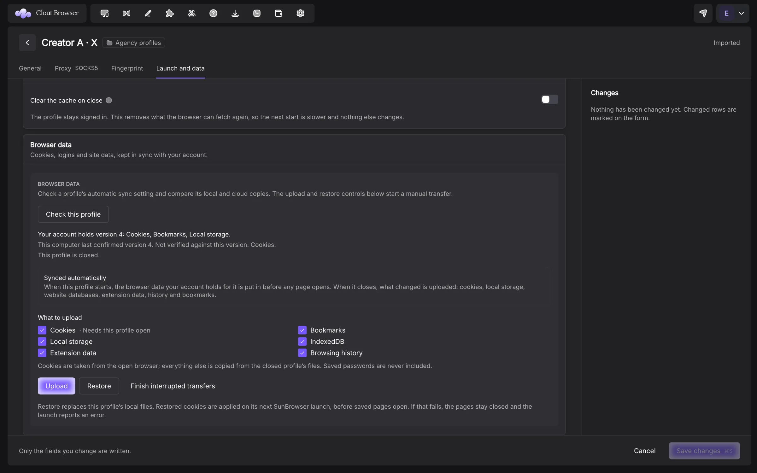
Task: Click the Restore button
Action: tap(99, 386)
